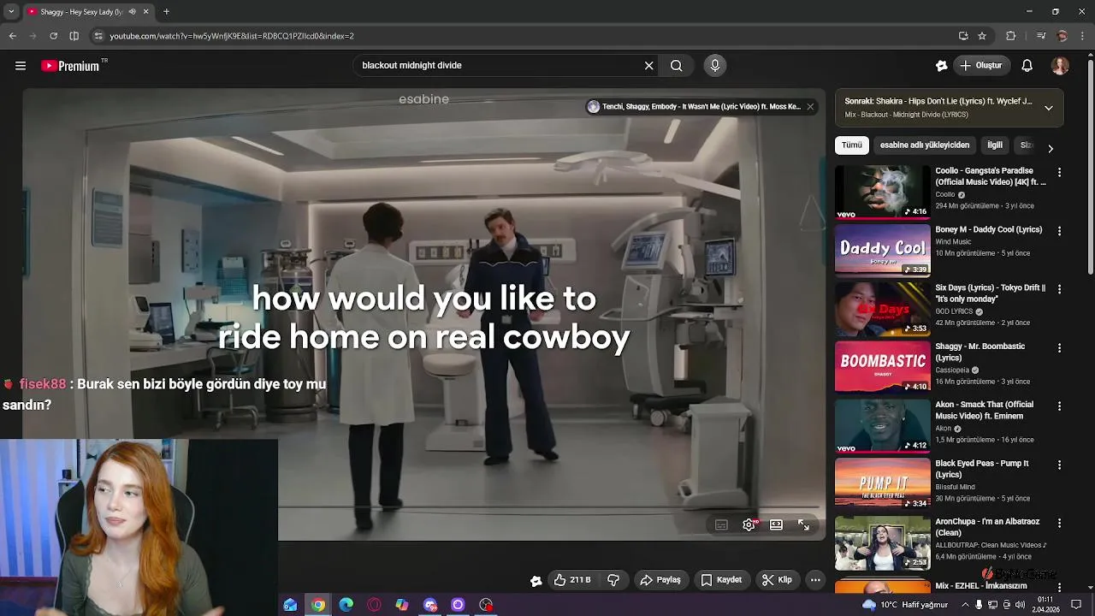Dismiss the It Wasn't Me suggestion card
Viewport: 1095px width, 616px height.
[810, 107]
